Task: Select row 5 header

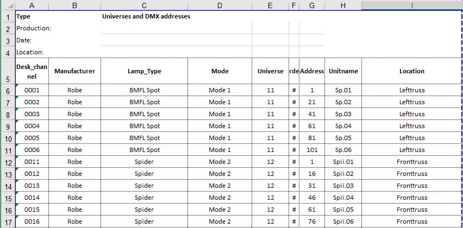Action: (7, 71)
